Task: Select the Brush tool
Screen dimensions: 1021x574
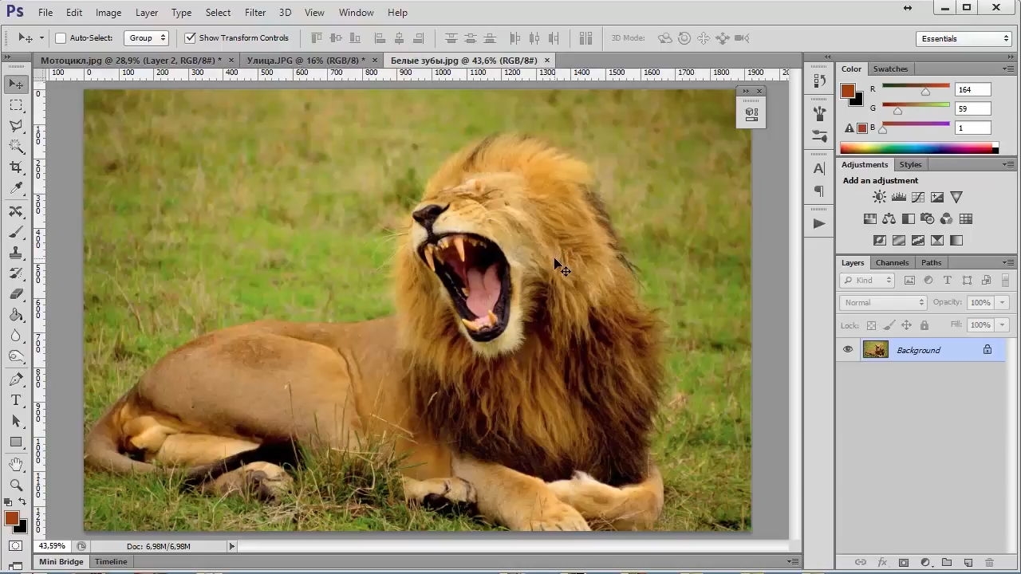Action: point(16,232)
